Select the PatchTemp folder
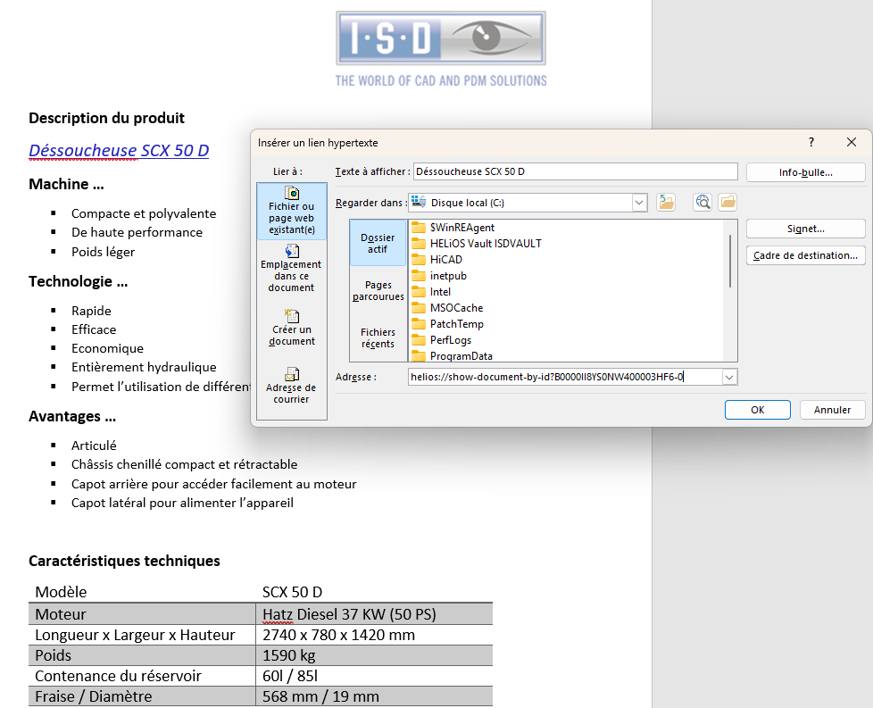Image resolution: width=873 pixels, height=708 pixels. 447,324
